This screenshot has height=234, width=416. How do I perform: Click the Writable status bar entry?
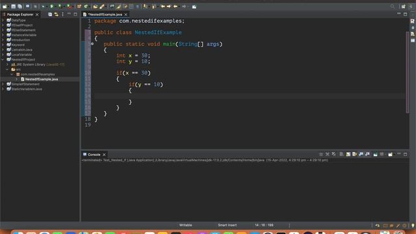[185, 226]
